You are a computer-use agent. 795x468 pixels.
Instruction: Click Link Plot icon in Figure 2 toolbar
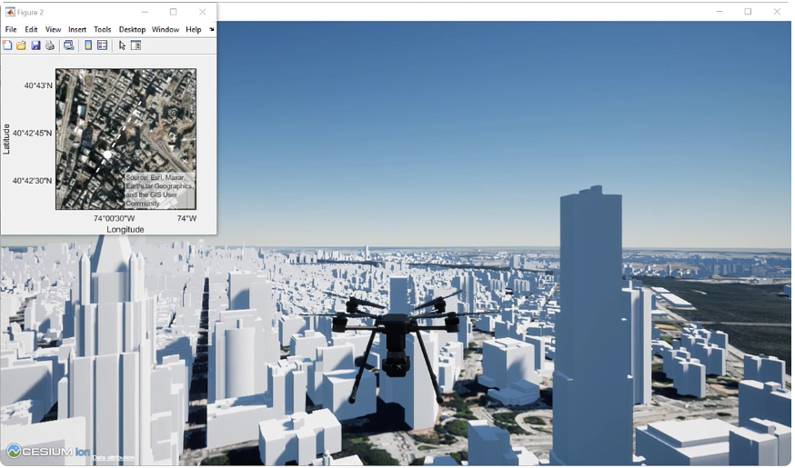68,45
